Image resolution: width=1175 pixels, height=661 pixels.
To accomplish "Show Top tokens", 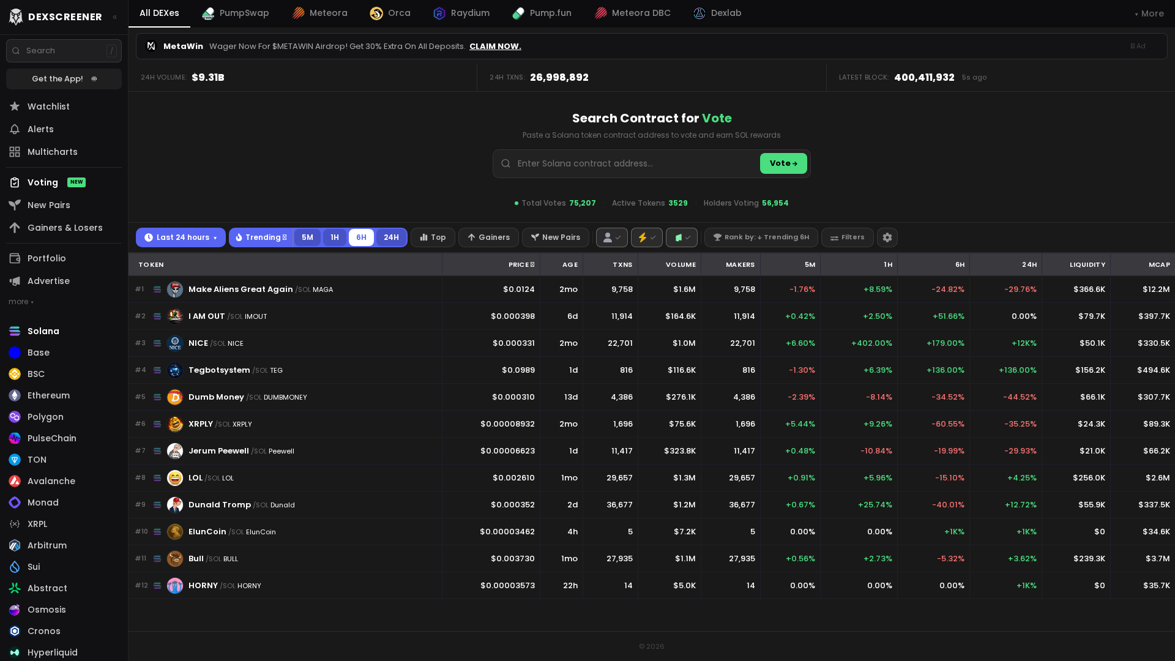I will pyautogui.click(x=433, y=237).
